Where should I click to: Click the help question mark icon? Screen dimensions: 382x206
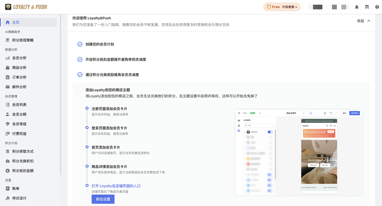click(377, 7)
